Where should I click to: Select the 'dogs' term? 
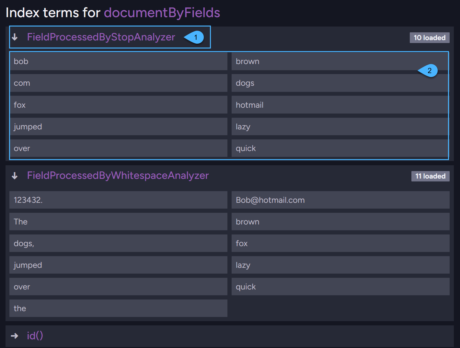click(x=340, y=83)
